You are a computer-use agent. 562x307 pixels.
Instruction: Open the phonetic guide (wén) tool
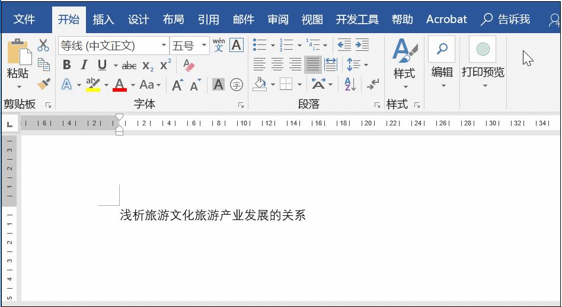tap(219, 45)
